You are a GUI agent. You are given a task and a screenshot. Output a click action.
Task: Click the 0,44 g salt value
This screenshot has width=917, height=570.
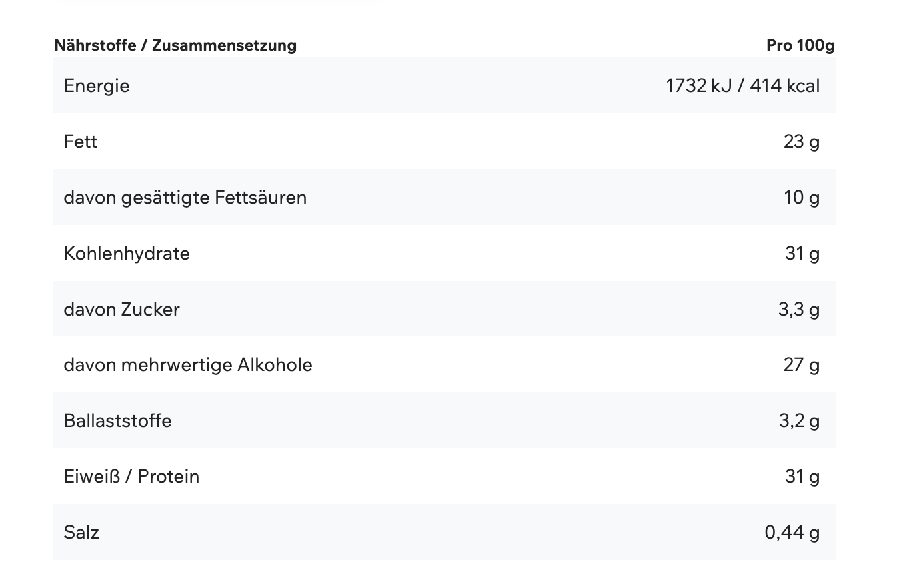point(792,533)
